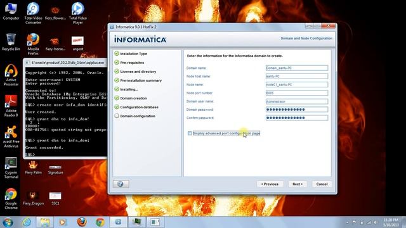Click the sqlplus.exe window title bar

coord(66,63)
